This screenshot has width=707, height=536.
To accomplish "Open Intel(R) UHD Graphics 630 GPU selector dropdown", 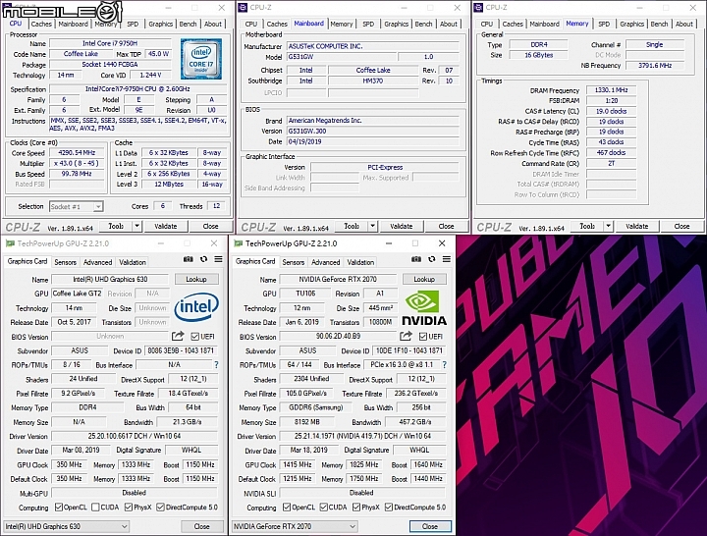I will (67, 526).
